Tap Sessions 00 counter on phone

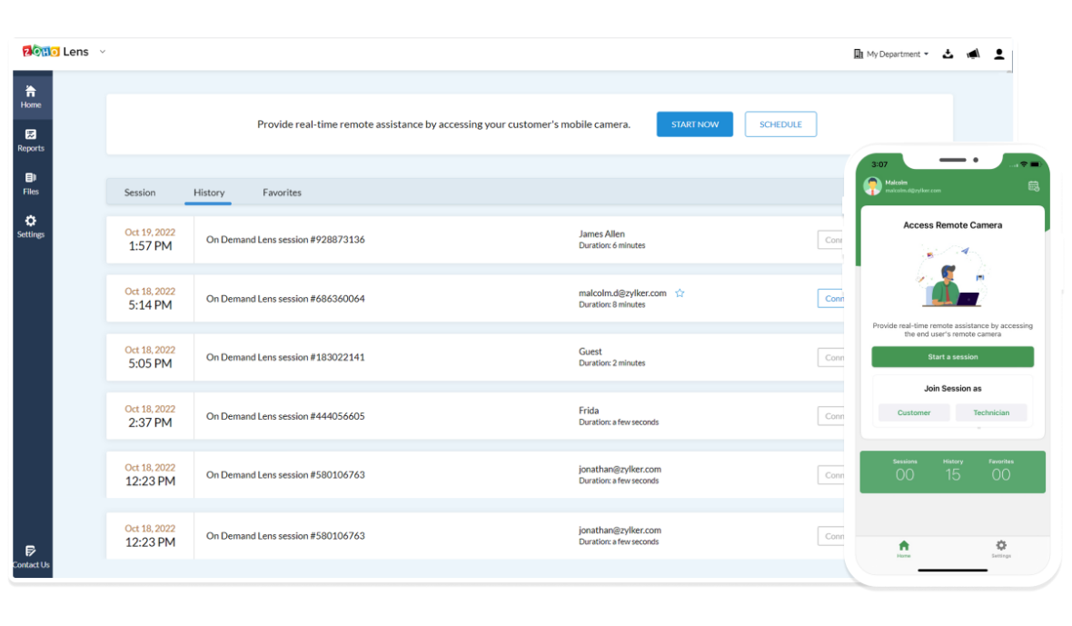905,471
